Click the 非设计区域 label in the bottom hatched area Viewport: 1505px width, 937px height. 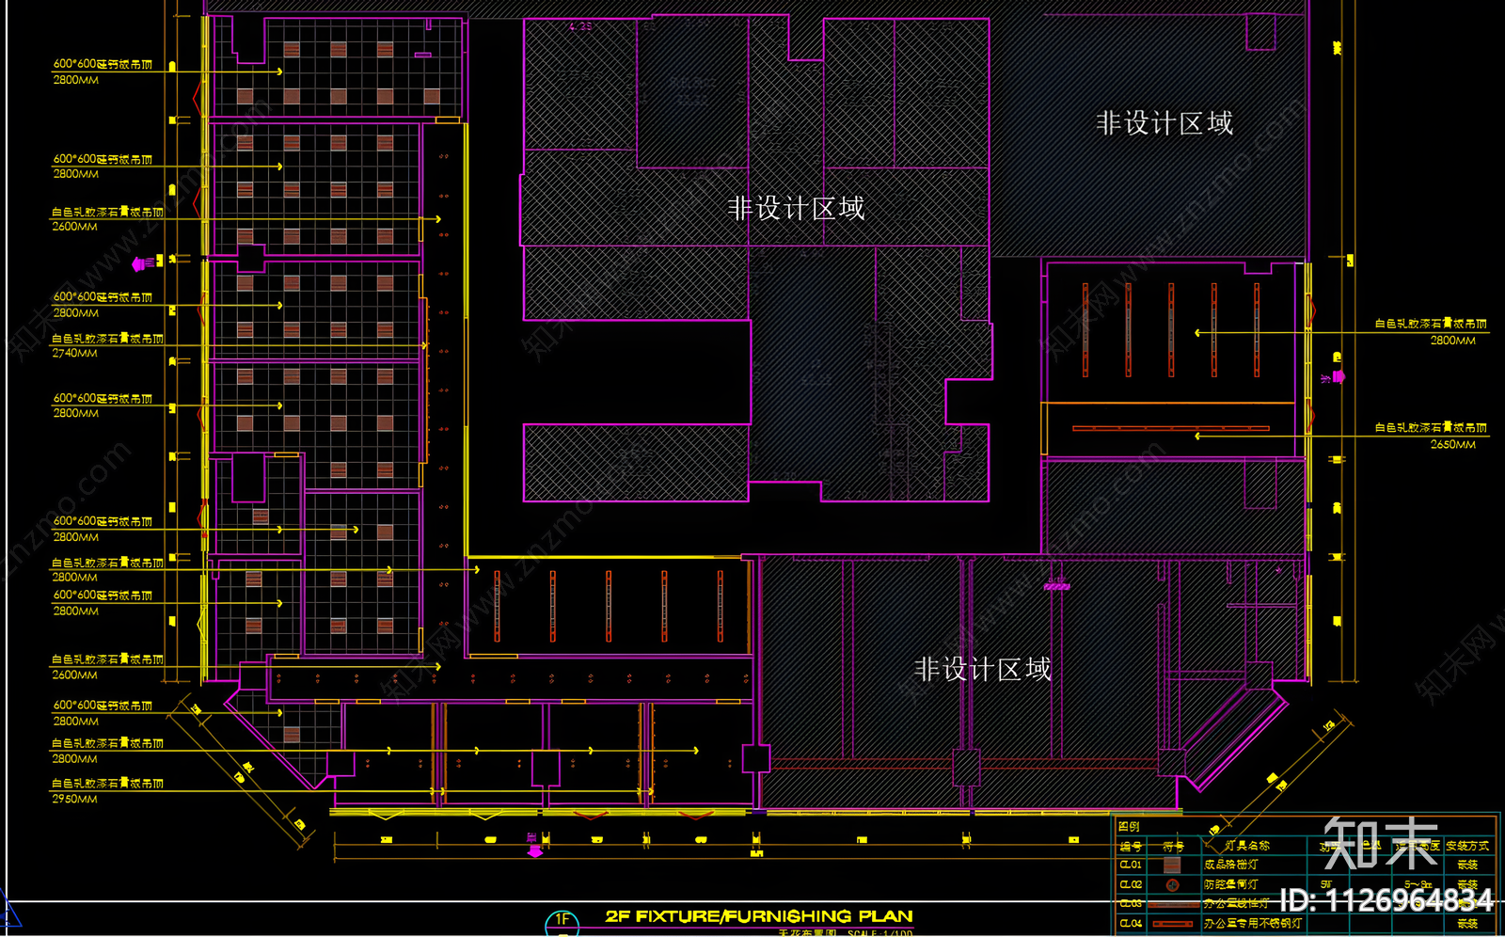click(983, 670)
